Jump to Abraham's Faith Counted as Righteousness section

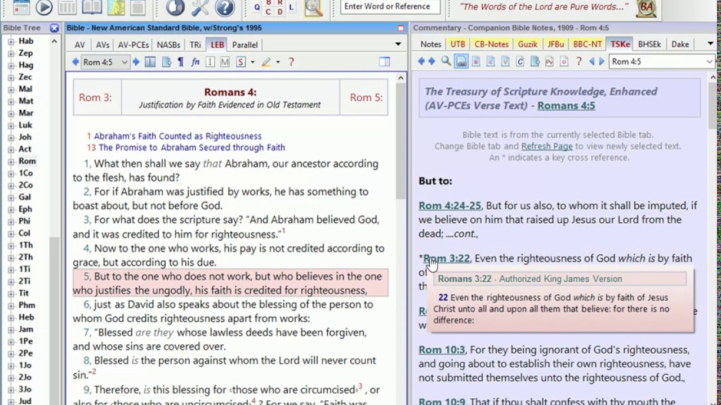177,136
